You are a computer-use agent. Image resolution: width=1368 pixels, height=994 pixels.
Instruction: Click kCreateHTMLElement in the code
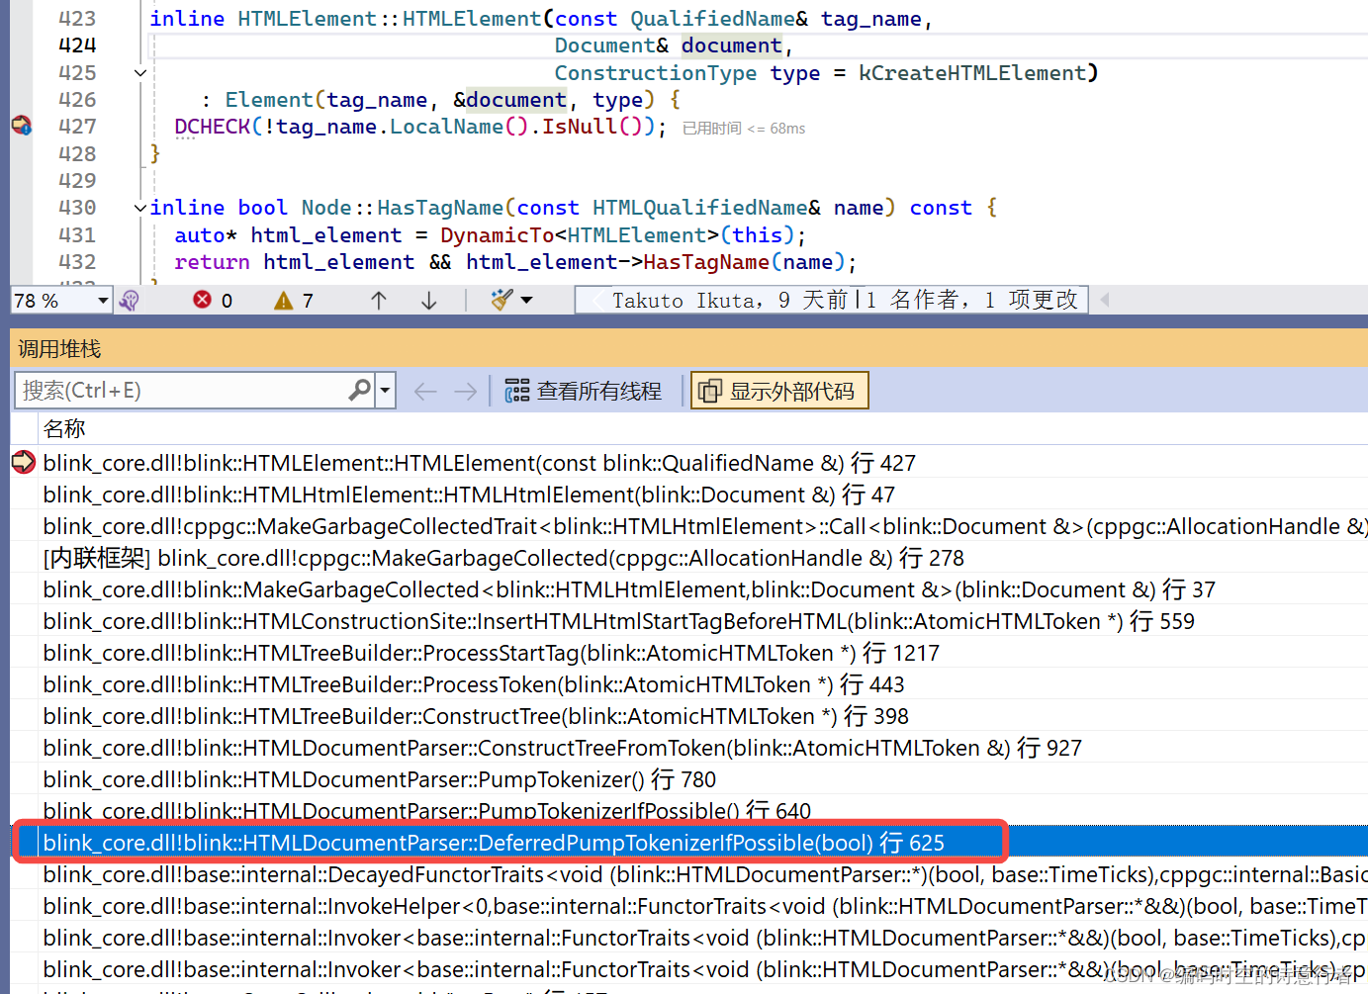click(971, 73)
